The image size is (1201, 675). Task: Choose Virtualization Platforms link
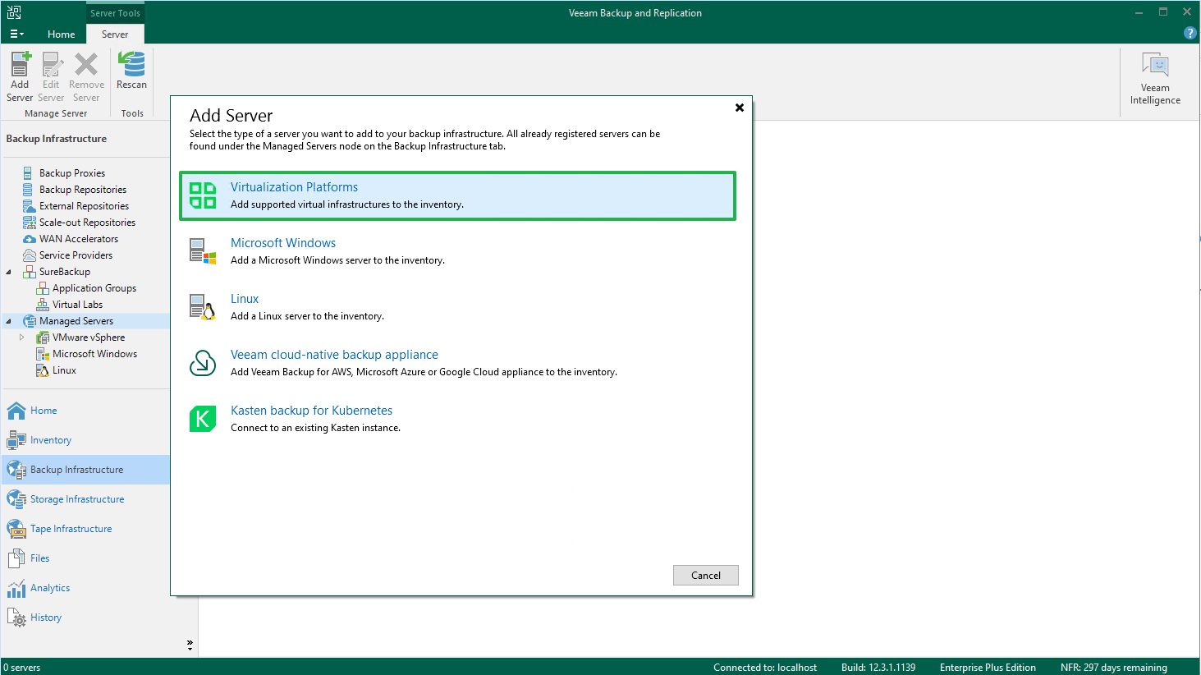294,187
